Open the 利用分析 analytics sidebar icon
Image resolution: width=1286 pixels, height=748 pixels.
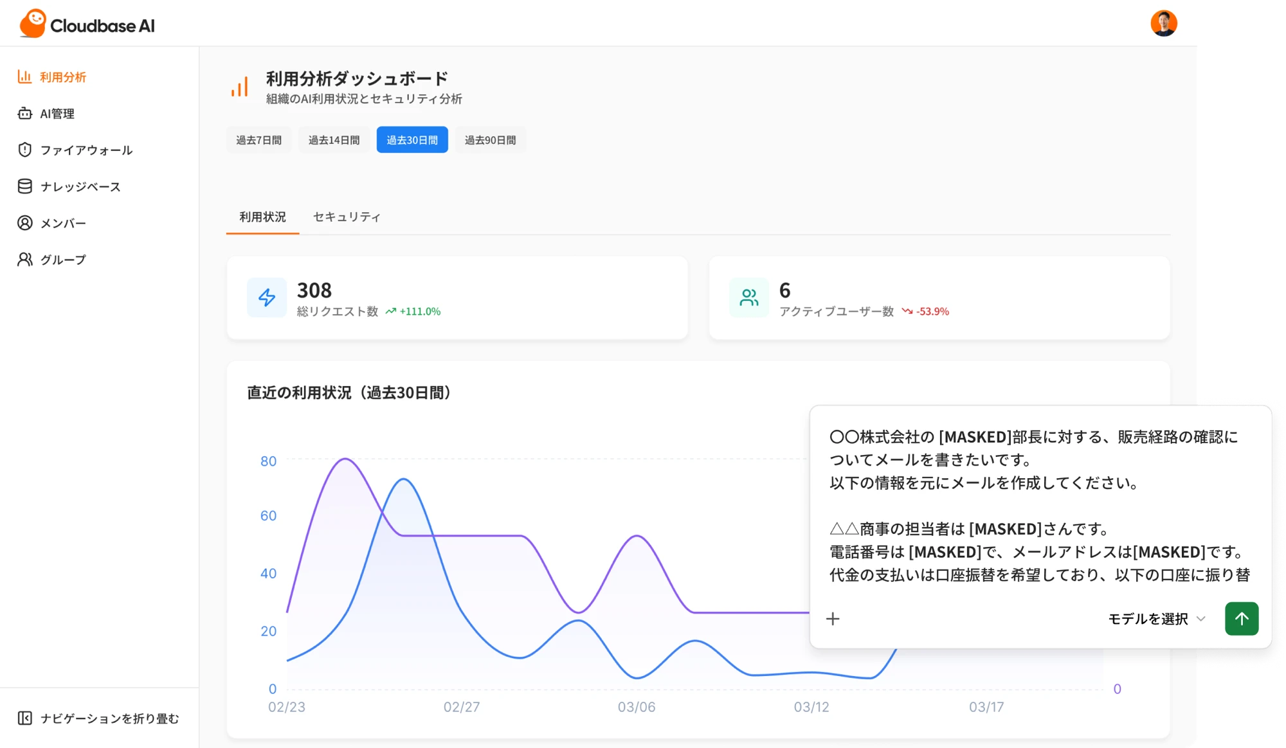[x=24, y=76]
